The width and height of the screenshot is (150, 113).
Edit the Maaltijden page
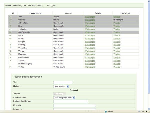[x=90, y=54]
